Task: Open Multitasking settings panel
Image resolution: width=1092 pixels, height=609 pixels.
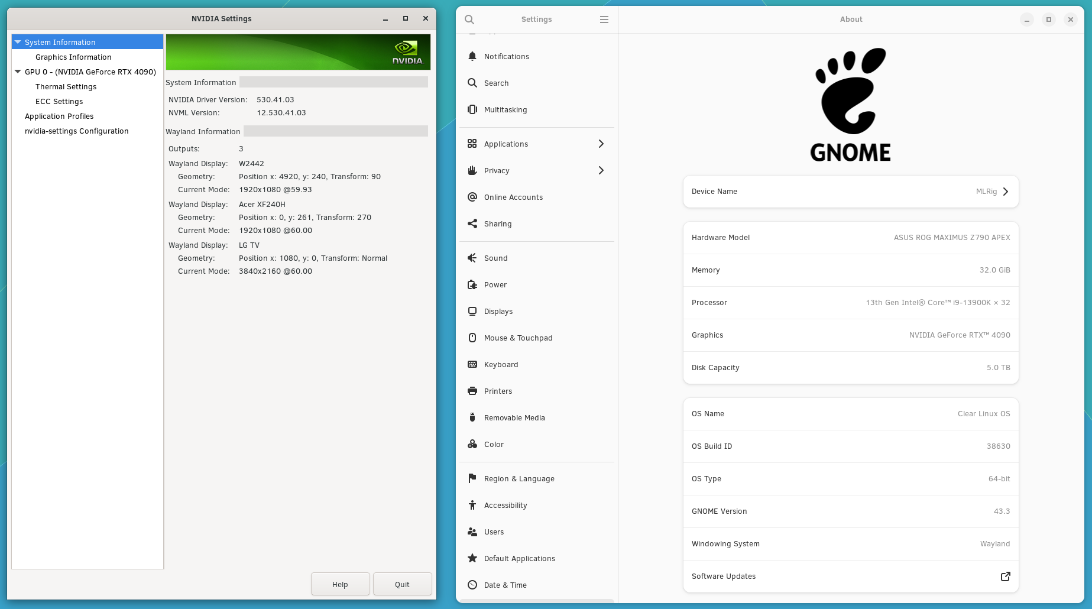Action: pyautogui.click(x=537, y=109)
